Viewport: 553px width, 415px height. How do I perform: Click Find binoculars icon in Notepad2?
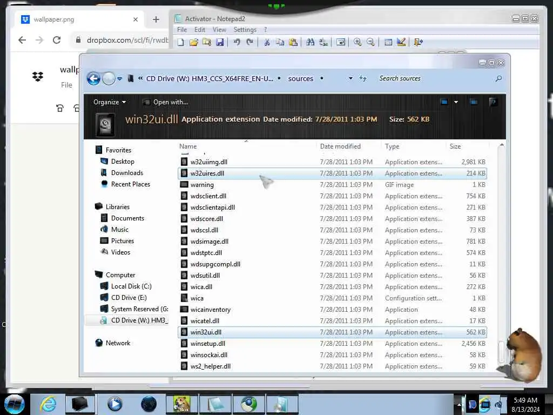pos(311,42)
